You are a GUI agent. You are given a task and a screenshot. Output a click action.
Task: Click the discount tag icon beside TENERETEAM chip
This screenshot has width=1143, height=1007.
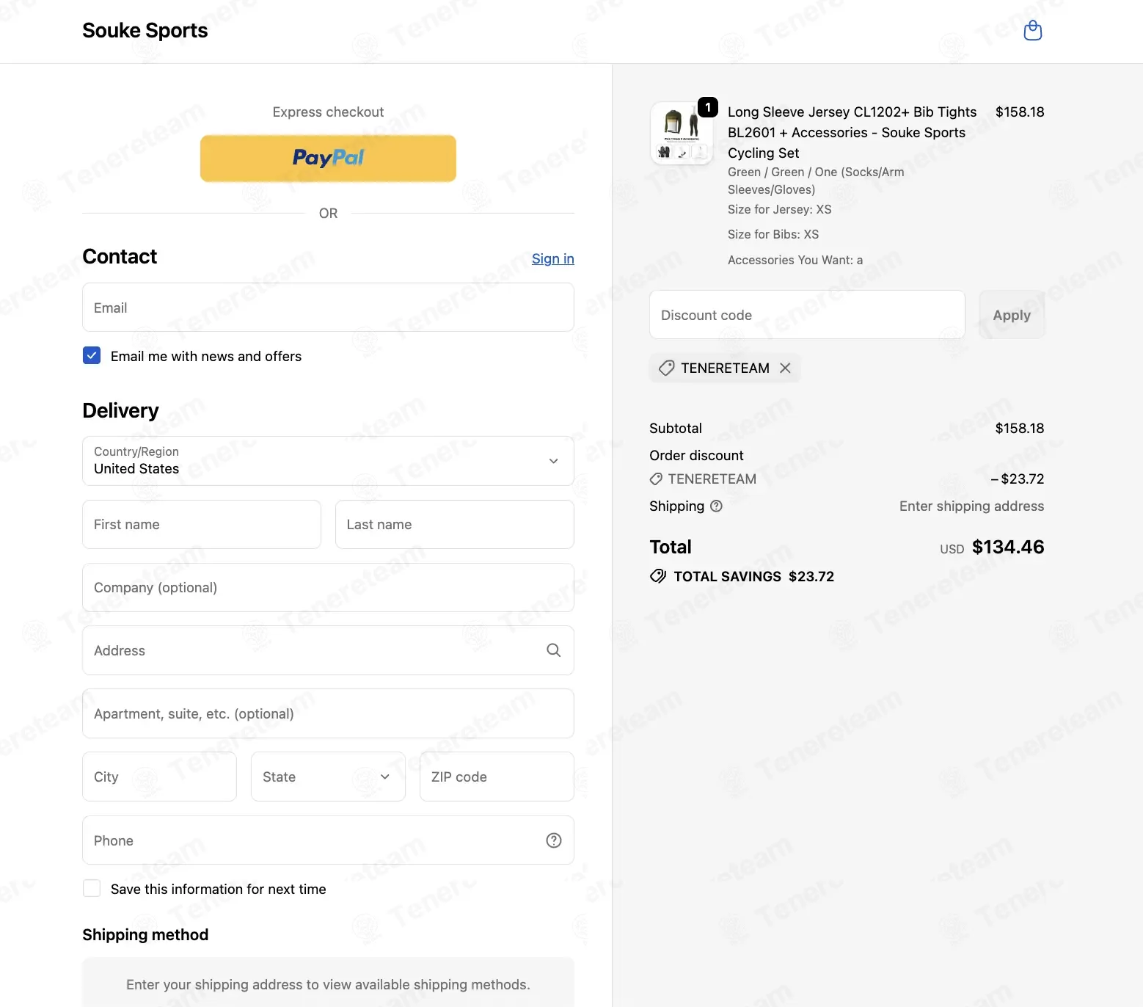pos(666,368)
